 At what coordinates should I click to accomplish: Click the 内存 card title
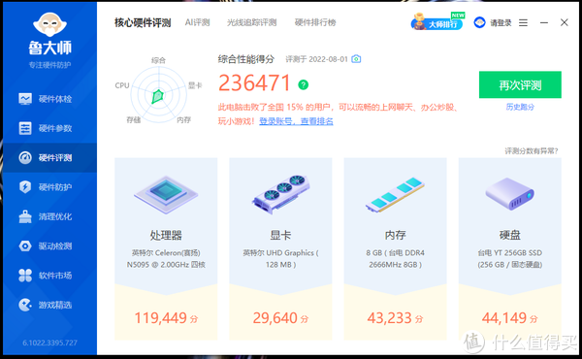pyautogui.click(x=395, y=235)
